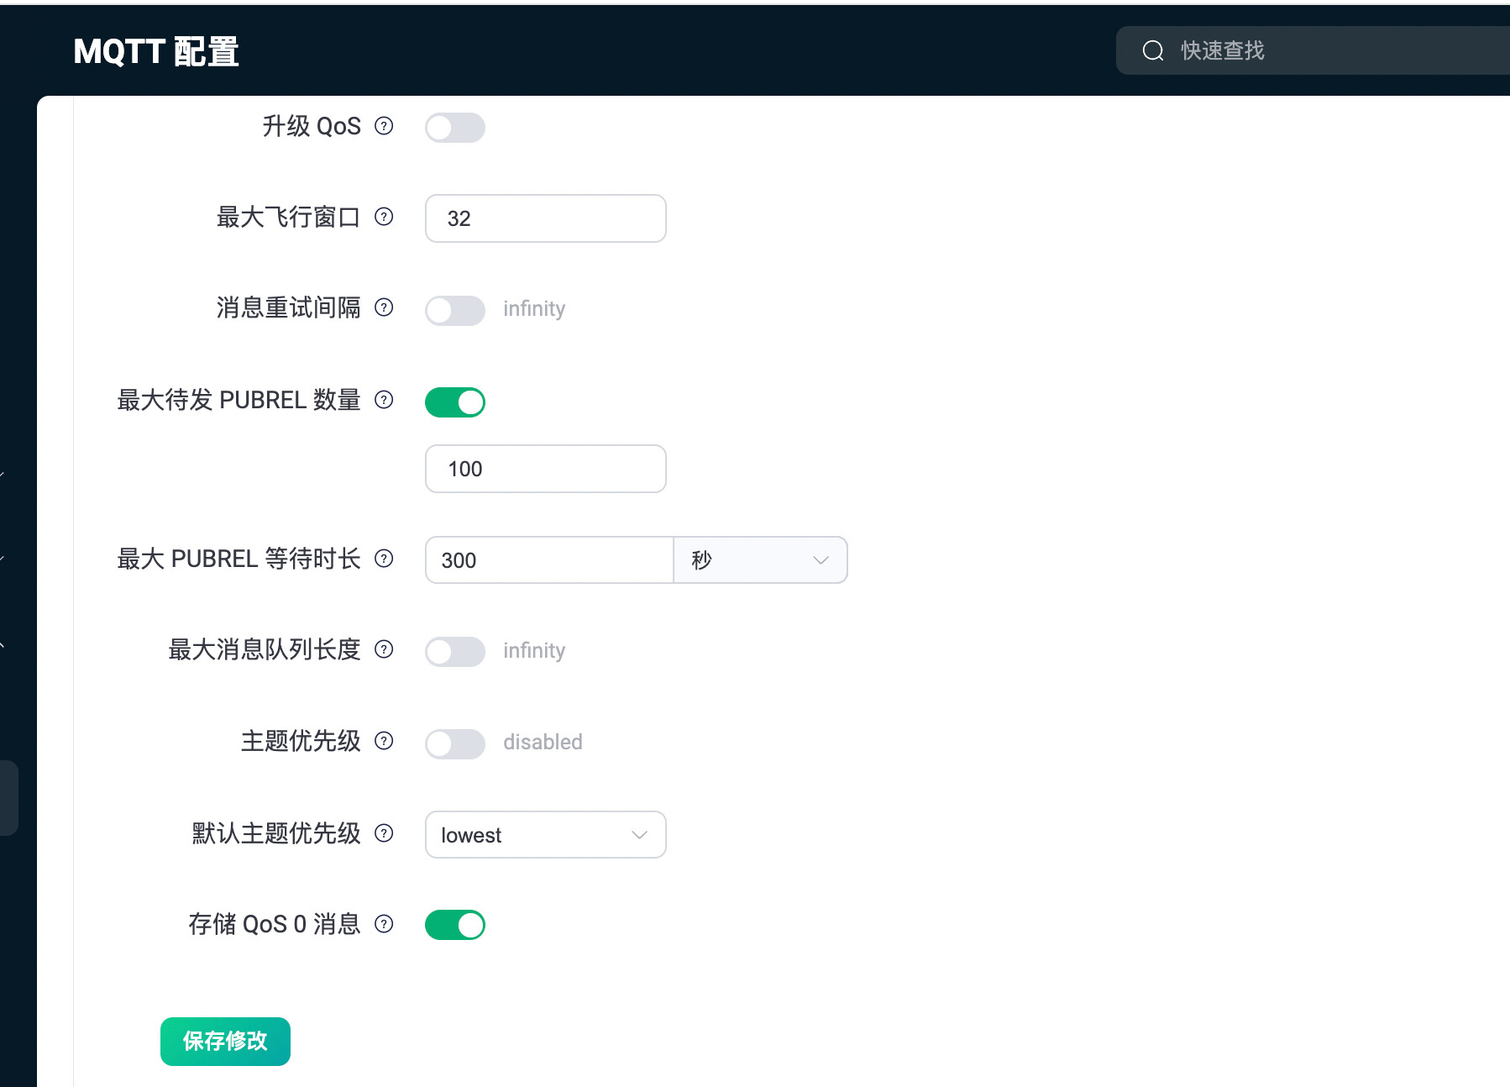Enable the 升级 QoS switch
Image resolution: width=1510 pixels, height=1087 pixels.
click(454, 128)
